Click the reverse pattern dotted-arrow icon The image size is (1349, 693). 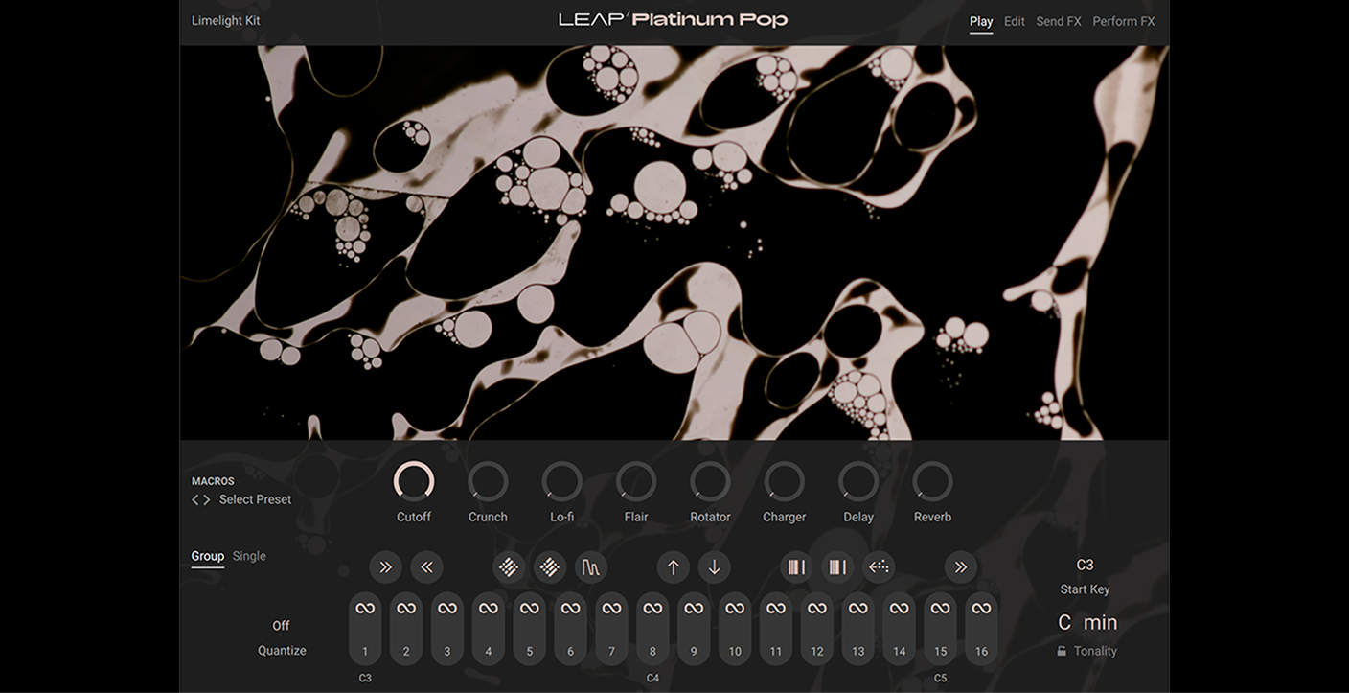pyautogui.click(x=879, y=566)
